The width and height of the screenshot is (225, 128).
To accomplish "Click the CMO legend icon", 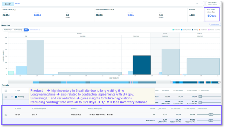I will [216, 30].
